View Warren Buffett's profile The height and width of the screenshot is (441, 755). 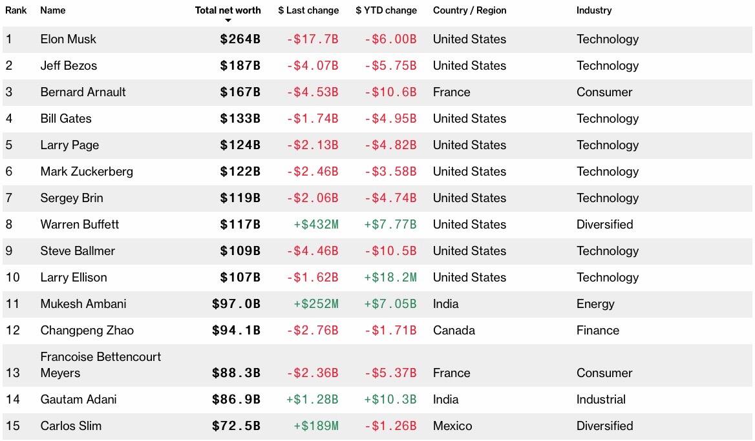[80, 225]
